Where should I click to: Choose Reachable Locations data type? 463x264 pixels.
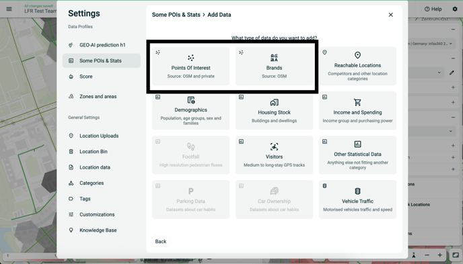357,66
